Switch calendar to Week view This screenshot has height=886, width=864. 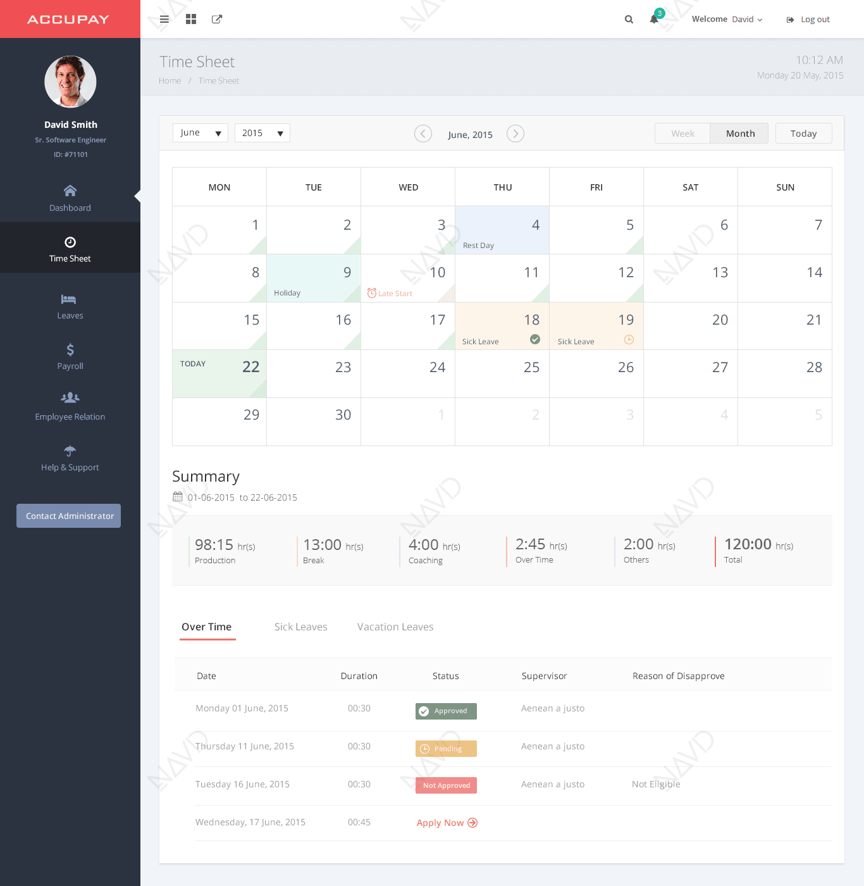pyautogui.click(x=682, y=134)
